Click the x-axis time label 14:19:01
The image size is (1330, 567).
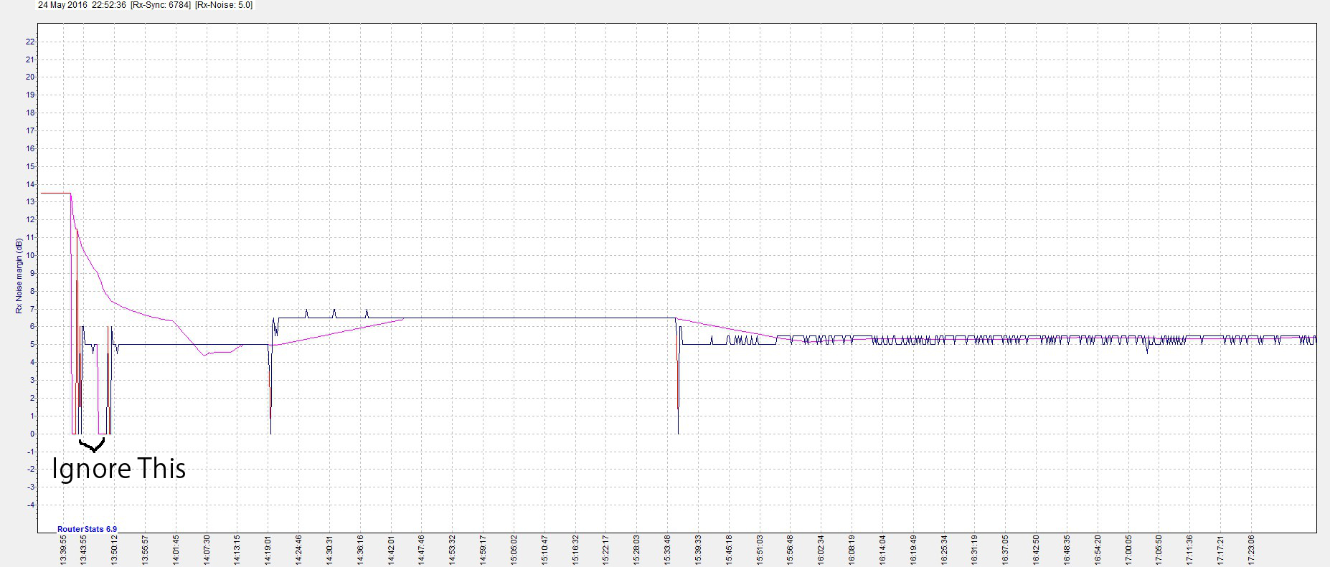(268, 551)
